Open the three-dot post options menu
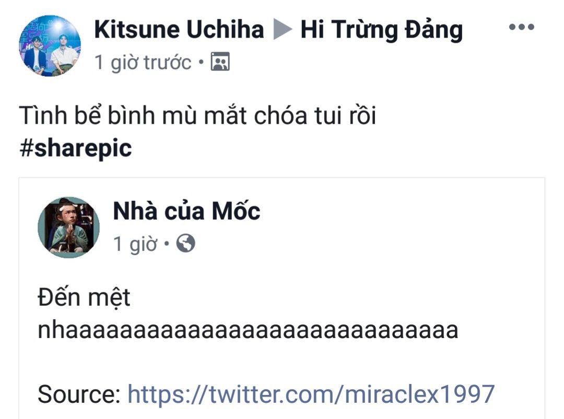 [521, 28]
